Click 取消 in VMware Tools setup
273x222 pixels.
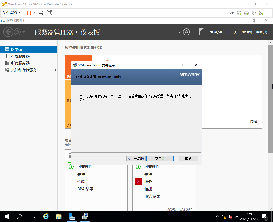click(188, 158)
